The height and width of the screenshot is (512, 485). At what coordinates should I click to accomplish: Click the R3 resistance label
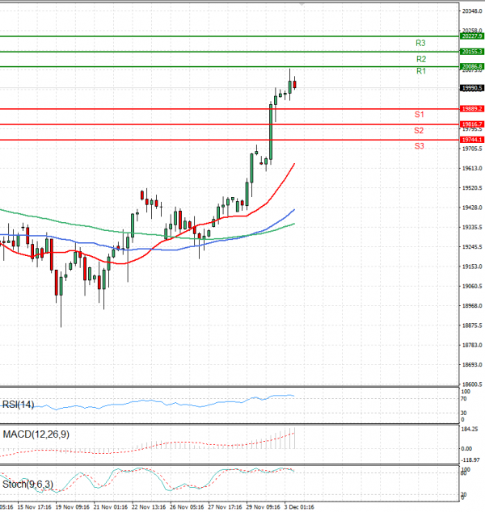pyautogui.click(x=420, y=43)
